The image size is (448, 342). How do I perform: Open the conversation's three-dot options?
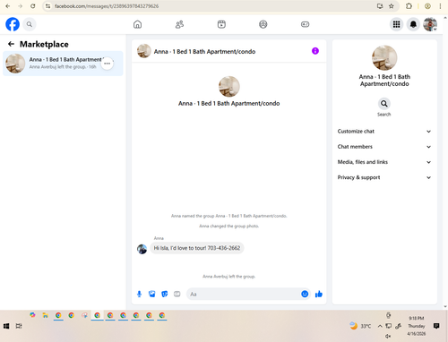(x=107, y=64)
